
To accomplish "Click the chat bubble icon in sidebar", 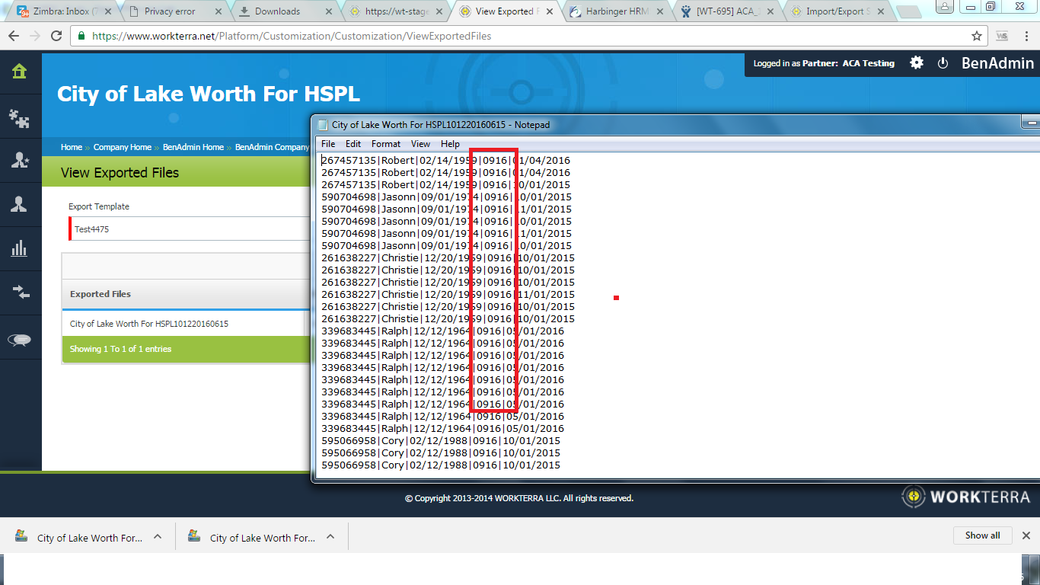I will (x=20, y=340).
